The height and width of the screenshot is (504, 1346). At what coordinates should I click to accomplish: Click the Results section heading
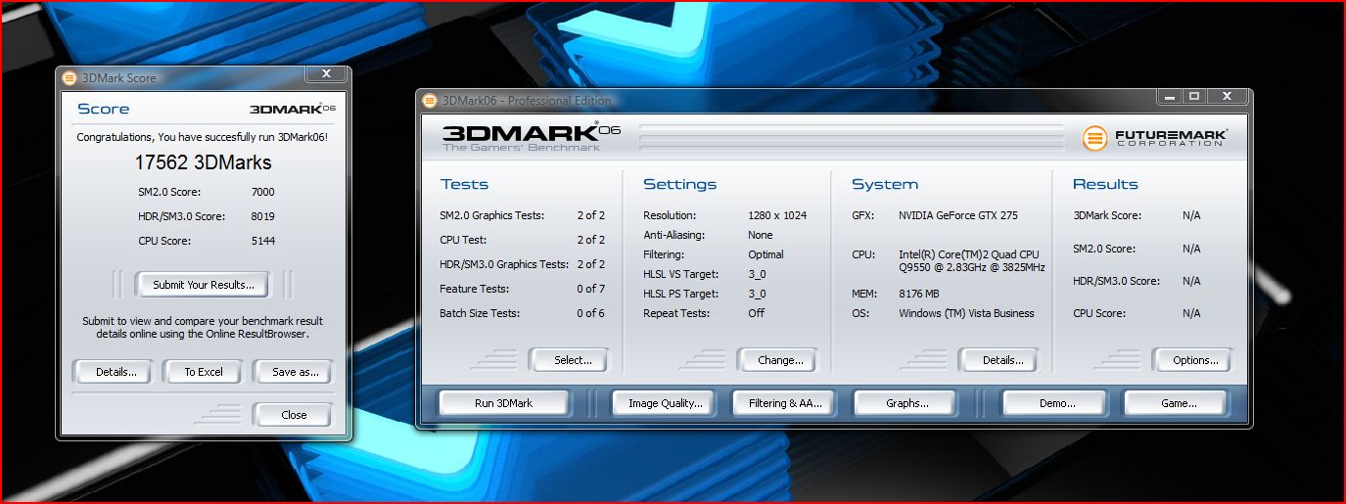(x=1105, y=184)
